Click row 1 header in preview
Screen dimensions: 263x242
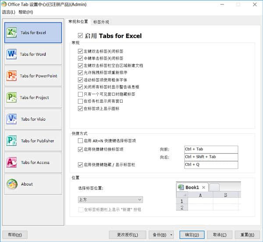coord(182,201)
